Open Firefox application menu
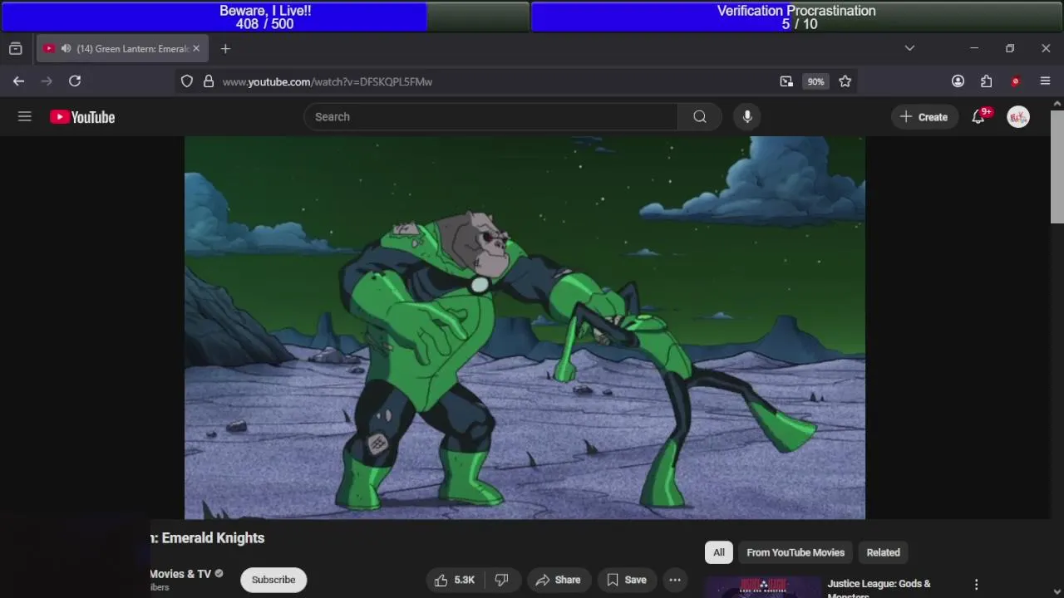 tap(1046, 81)
